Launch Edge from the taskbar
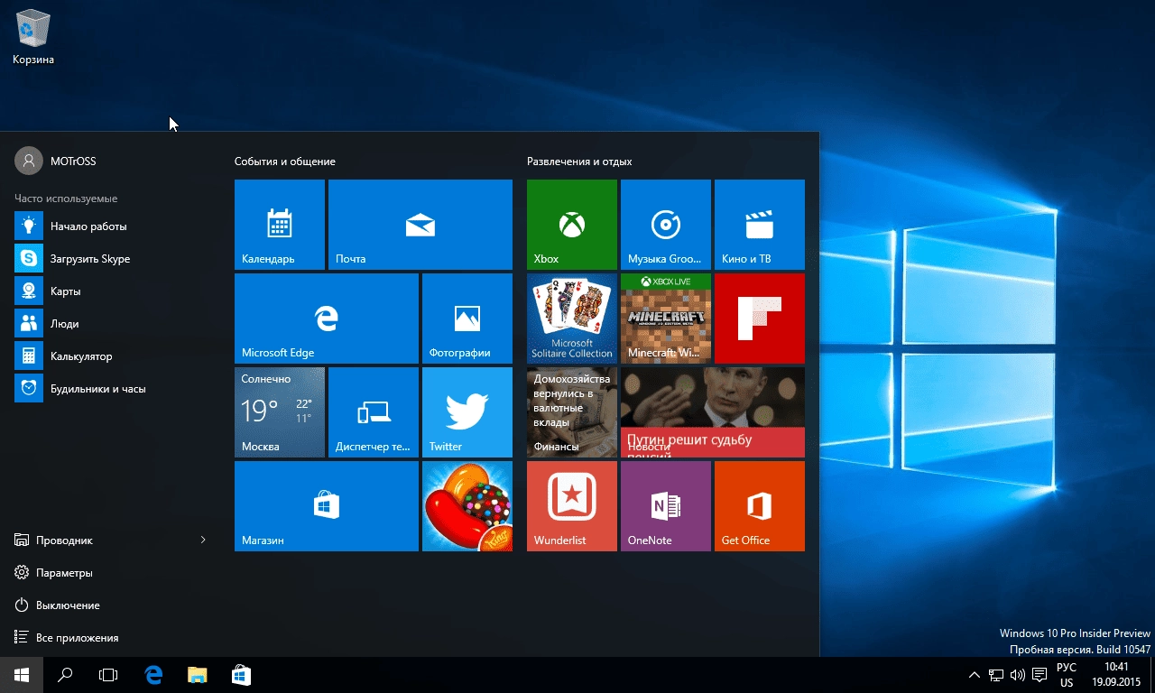1155x693 pixels. coord(153,675)
